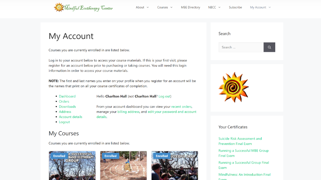Open the first enrolled course thumbnail
The image size is (321, 180).
coord(72,166)
